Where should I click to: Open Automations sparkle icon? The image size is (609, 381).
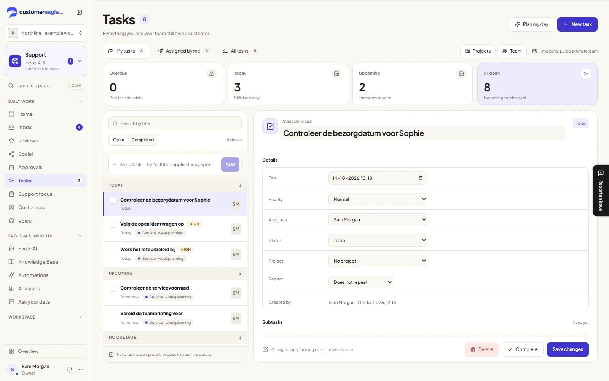coord(11,275)
